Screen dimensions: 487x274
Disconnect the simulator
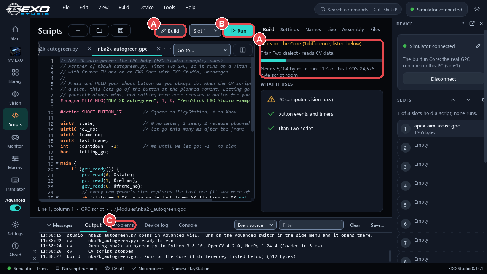point(443,79)
